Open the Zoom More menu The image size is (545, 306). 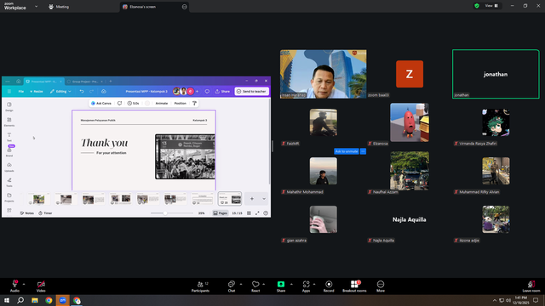click(381, 286)
